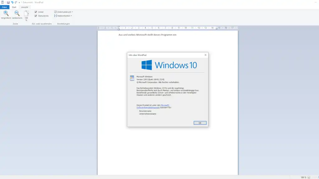Expand the Maßeinheiten dropdown
The height and width of the screenshot is (179, 319).
coord(63,16)
